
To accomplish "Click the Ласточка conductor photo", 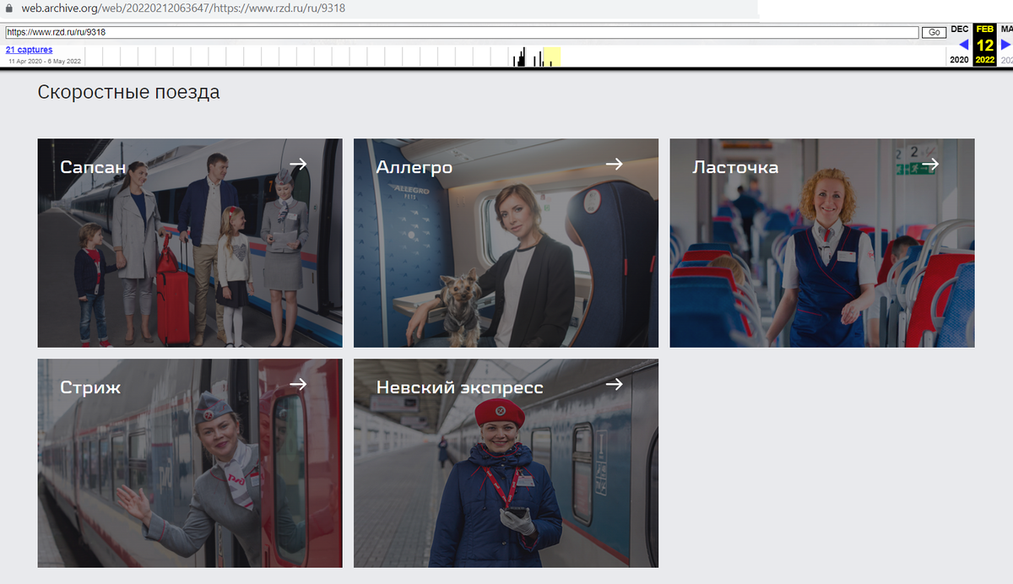I will pyautogui.click(x=822, y=243).
